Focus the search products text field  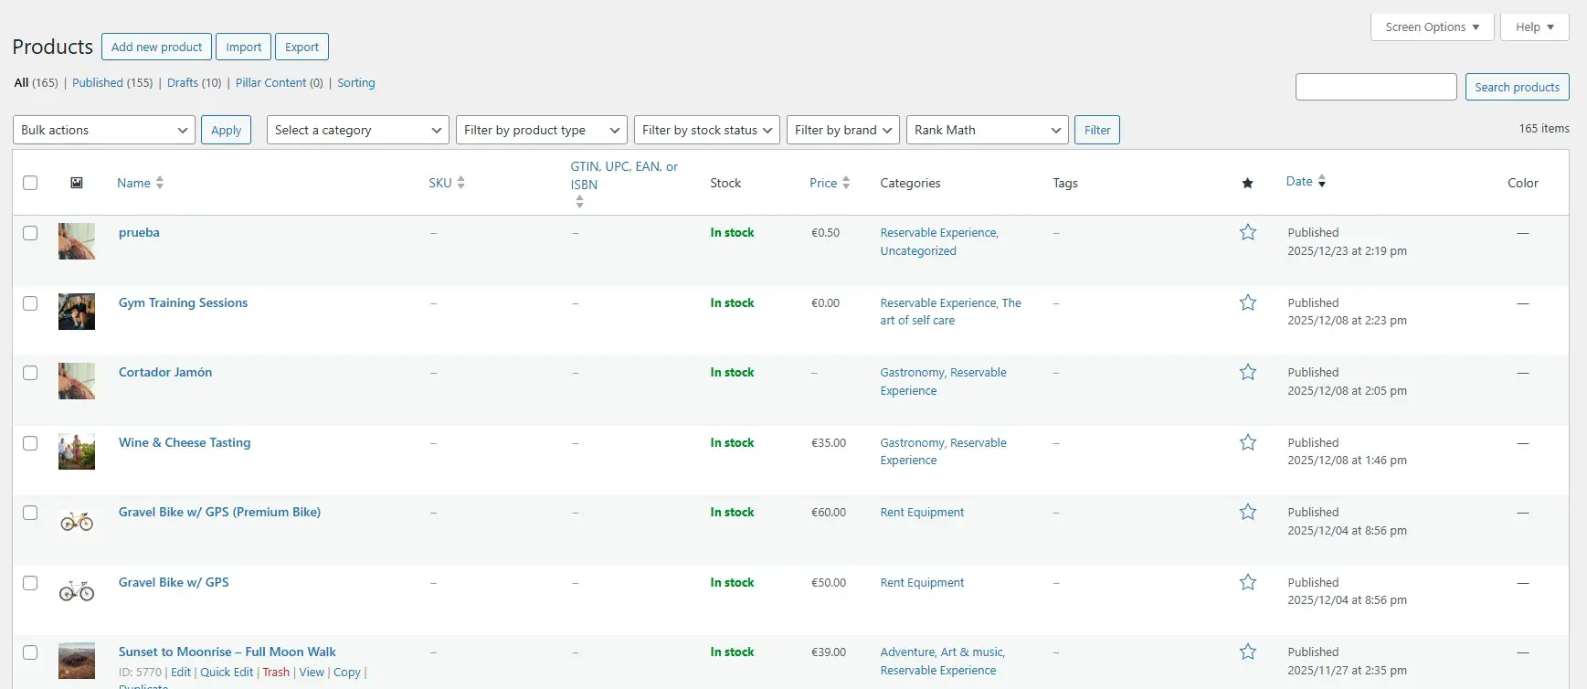[x=1376, y=87]
